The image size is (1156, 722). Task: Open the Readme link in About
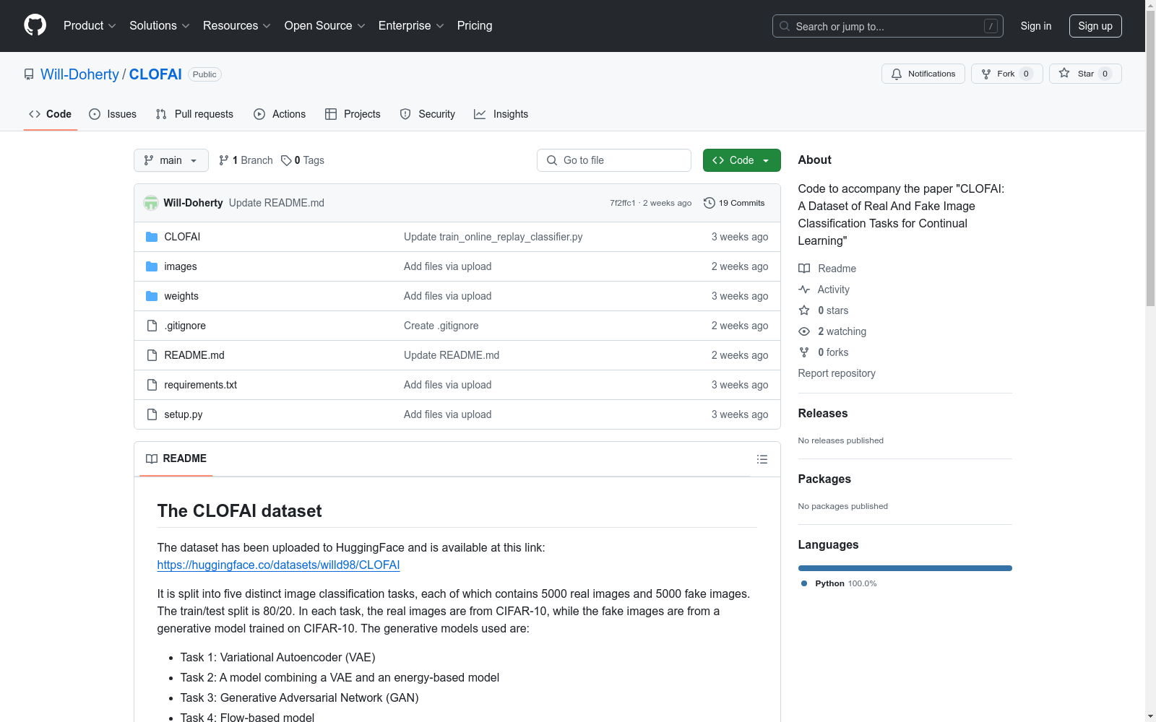827,269
